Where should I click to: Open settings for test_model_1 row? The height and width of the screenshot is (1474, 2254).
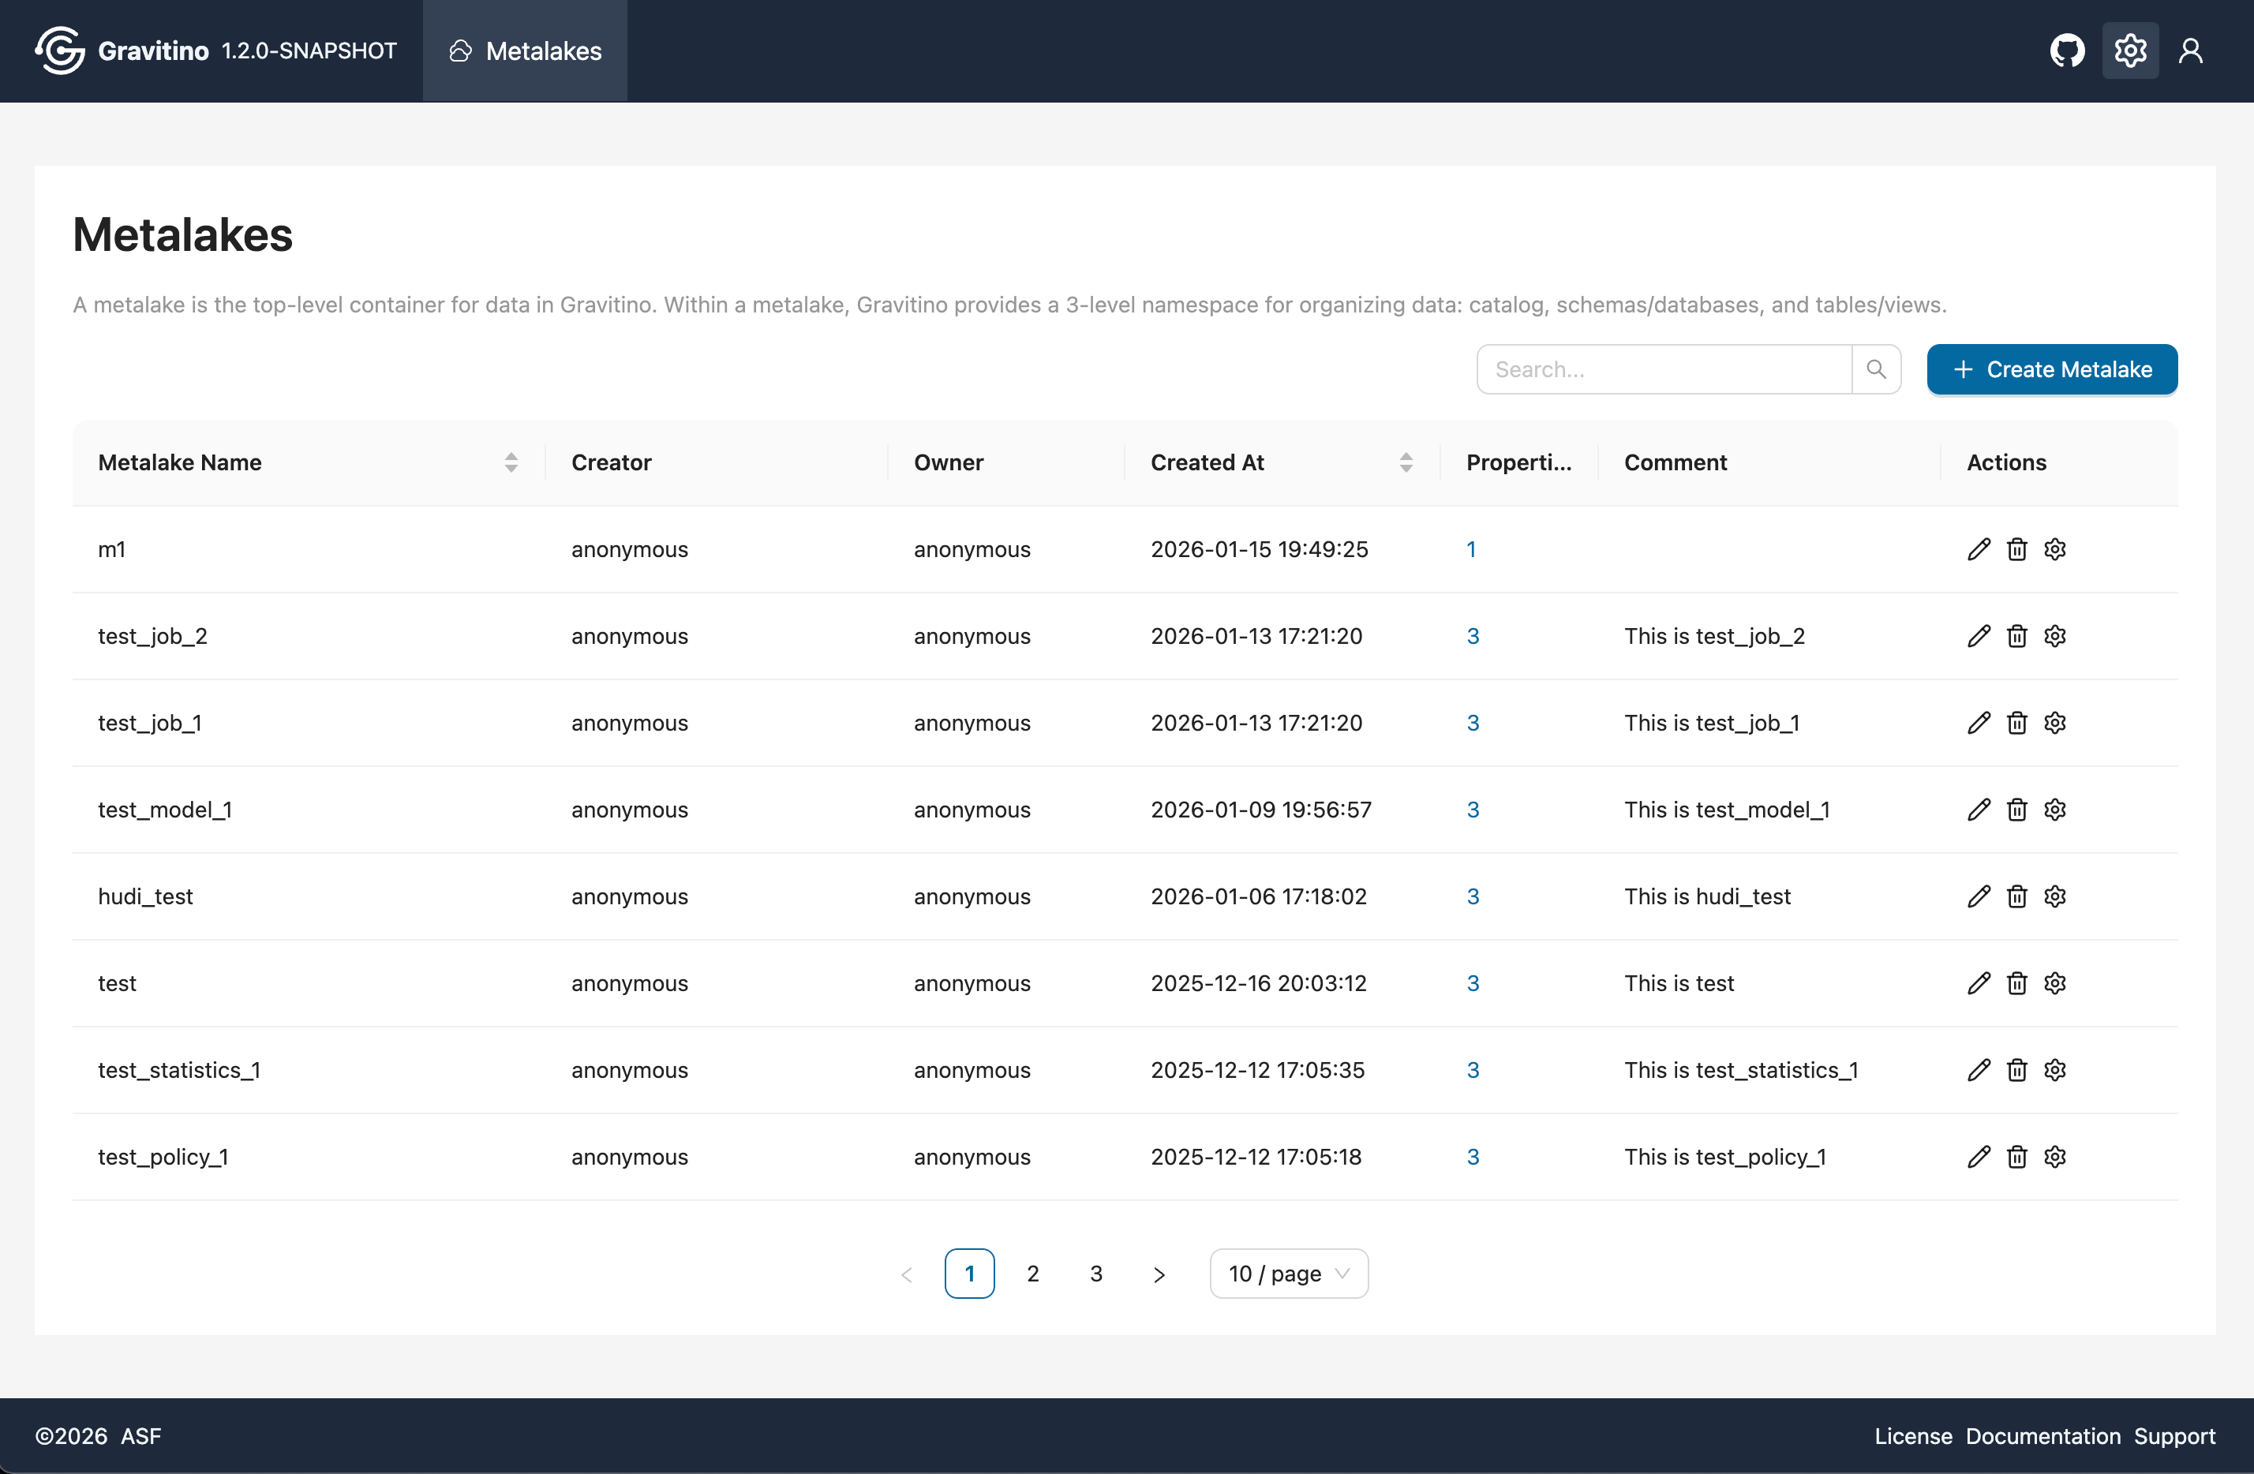2054,810
